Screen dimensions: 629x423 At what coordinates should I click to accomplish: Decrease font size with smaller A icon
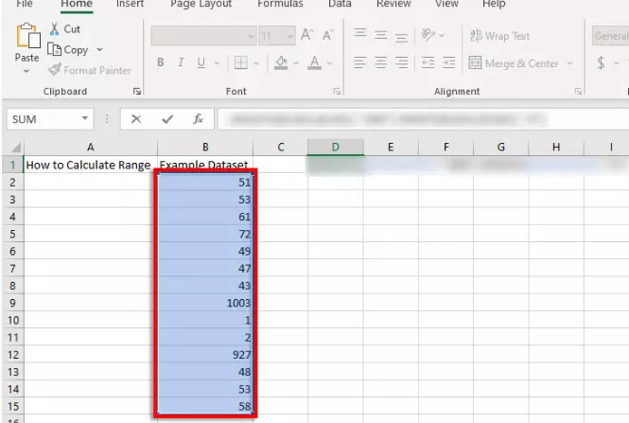point(327,35)
